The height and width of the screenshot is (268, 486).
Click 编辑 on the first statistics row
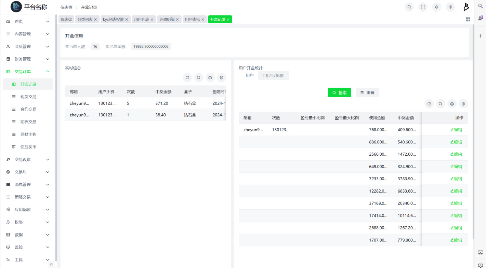pos(456,130)
